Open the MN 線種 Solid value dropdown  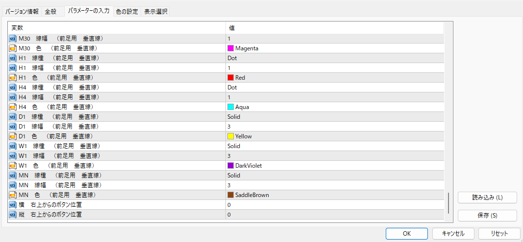(334, 176)
